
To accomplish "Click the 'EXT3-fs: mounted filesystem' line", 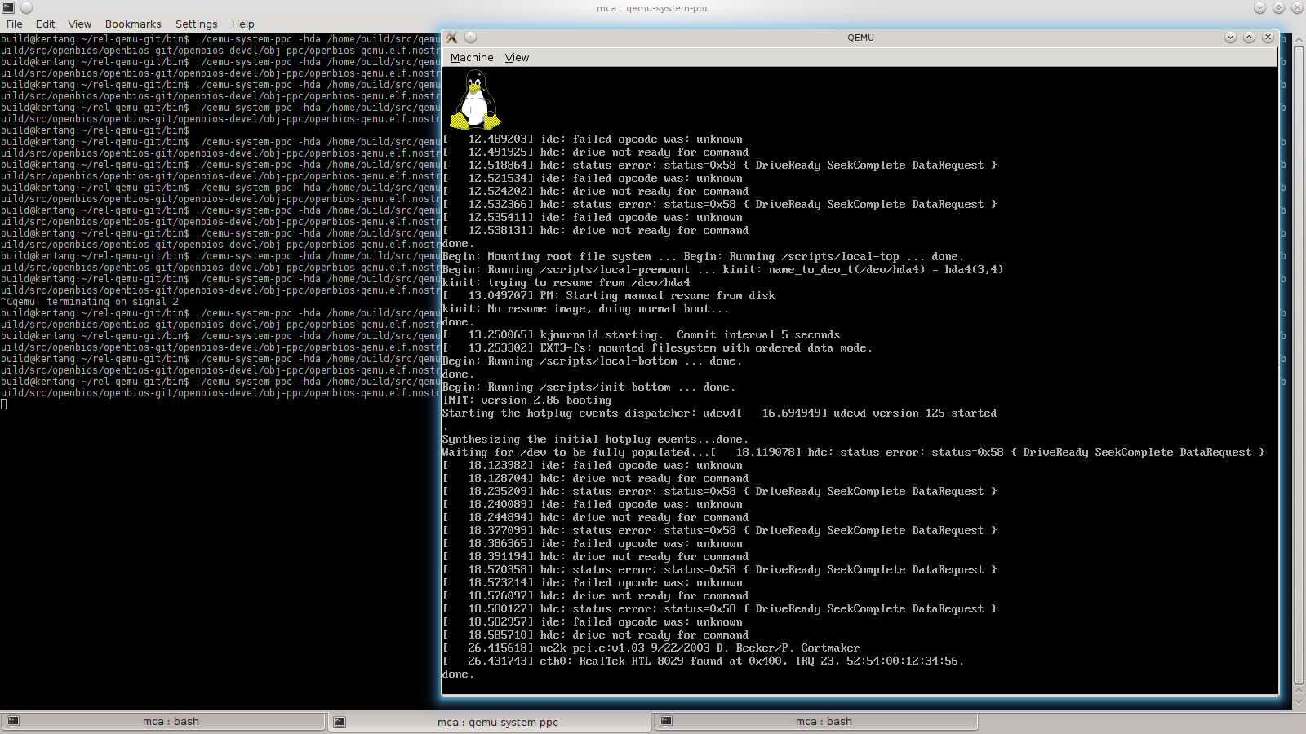I will (657, 348).
